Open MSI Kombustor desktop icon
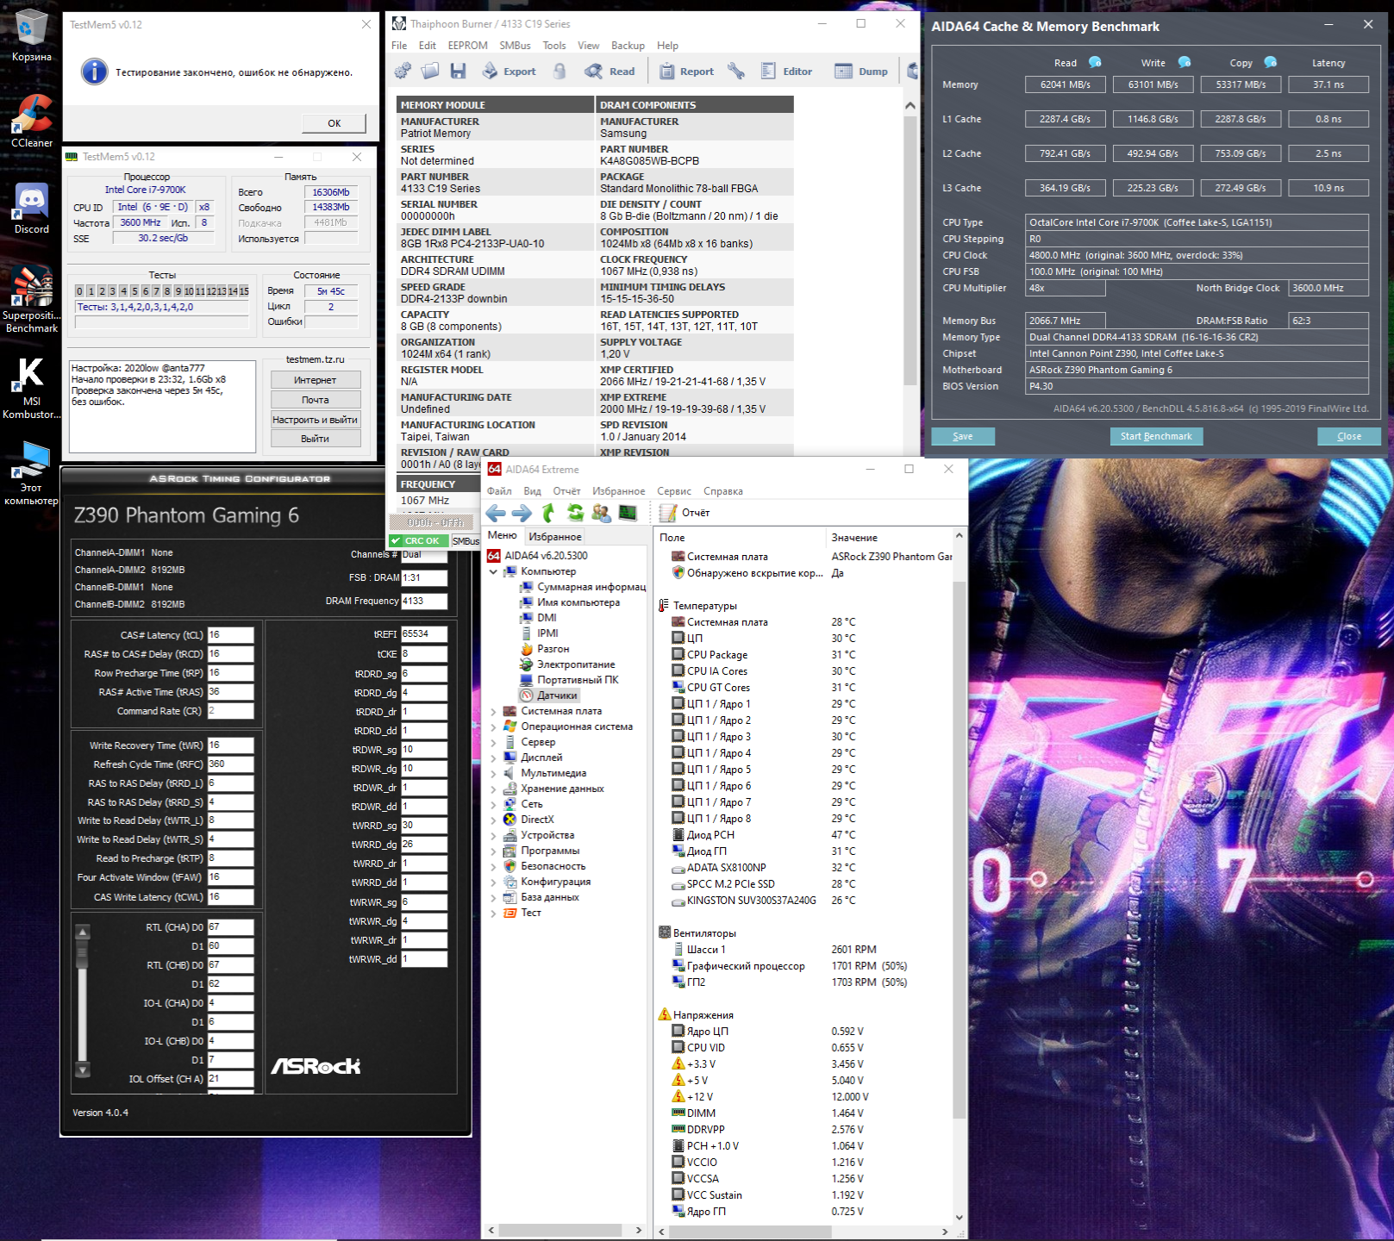Viewport: 1394px width, 1241px height. click(x=31, y=388)
